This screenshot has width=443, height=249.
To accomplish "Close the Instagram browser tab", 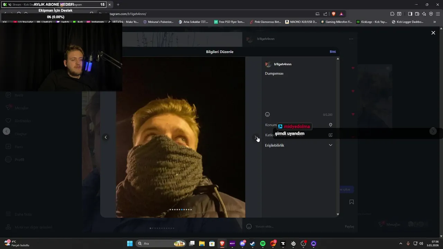I will pyautogui.click(x=110, y=4).
